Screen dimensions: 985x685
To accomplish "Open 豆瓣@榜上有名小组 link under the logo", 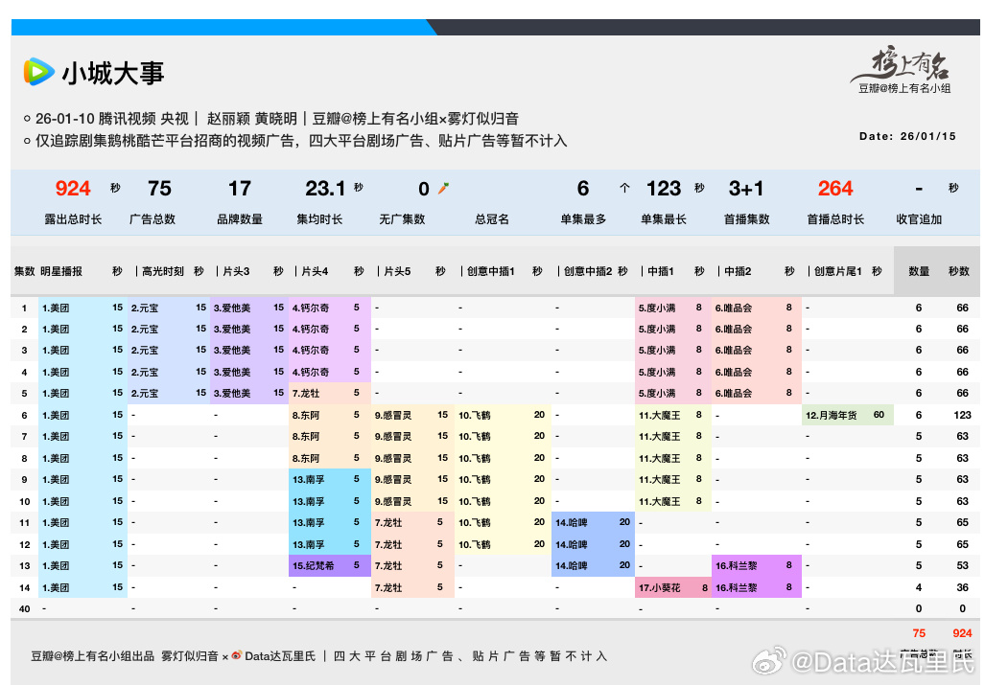I will pyautogui.click(x=903, y=88).
